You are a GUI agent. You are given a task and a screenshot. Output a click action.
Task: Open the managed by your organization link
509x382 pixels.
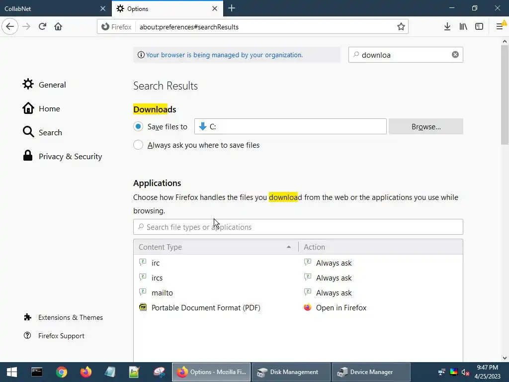tap(224, 55)
